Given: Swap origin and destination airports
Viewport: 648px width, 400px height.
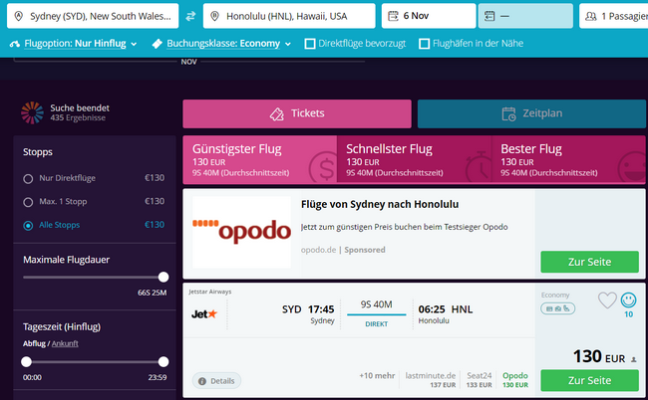Looking at the screenshot, I should (x=190, y=16).
